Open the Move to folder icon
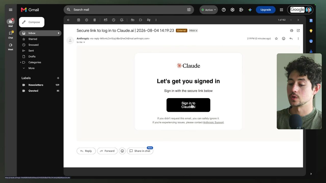The image size is (326, 183). [132, 20]
